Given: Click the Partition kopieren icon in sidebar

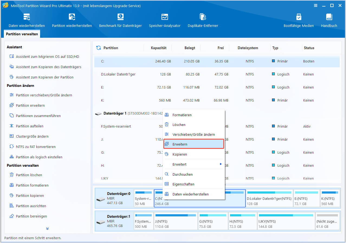Looking at the screenshot, I should click(x=12, y=195).
